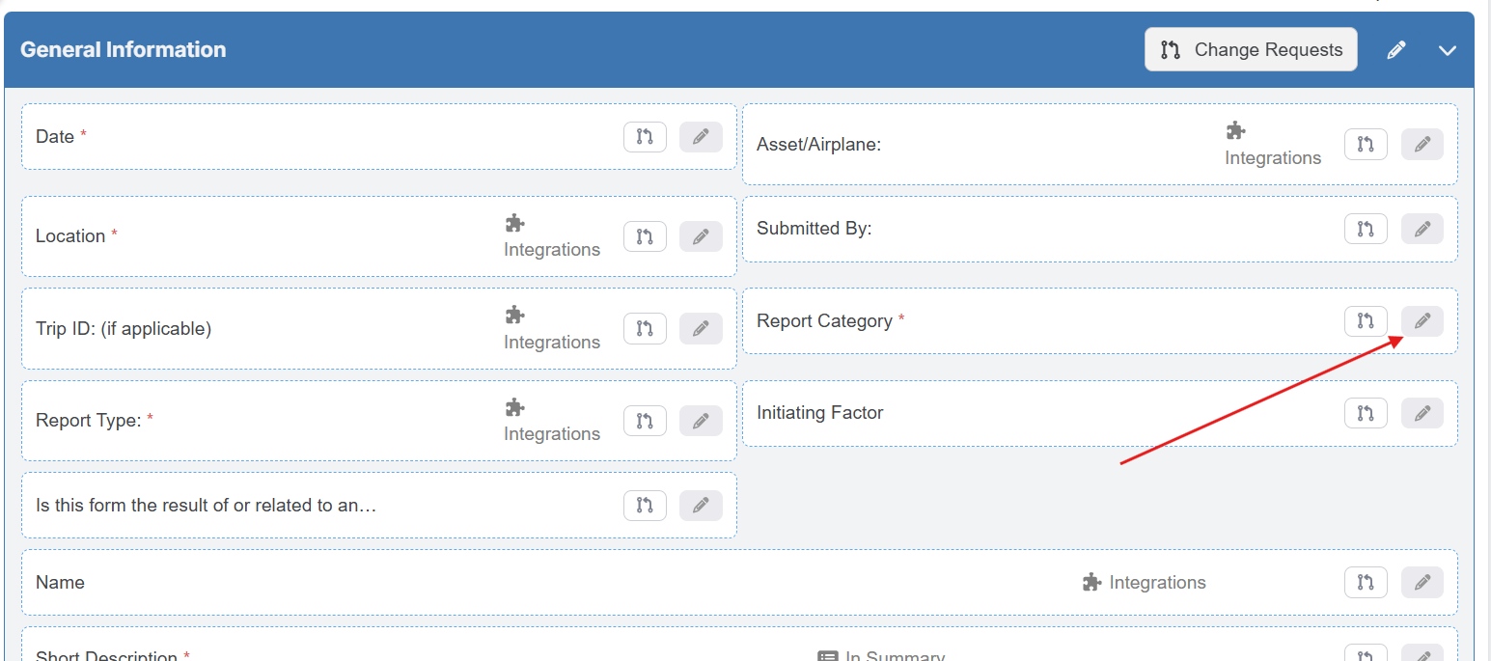The height and width of the screenshot is (661, 1491).
Task: Edit General Information section header pencil
Action: 1395,50
